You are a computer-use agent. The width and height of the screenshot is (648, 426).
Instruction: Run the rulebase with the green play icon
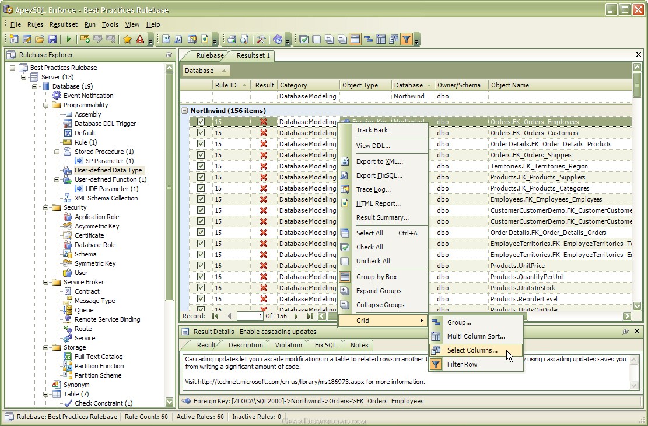pos(69,39)
